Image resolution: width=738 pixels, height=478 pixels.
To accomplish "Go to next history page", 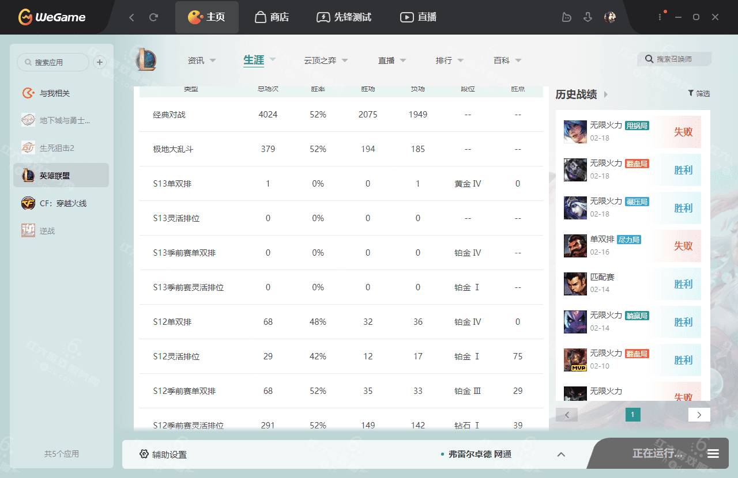I will point(699,415).
